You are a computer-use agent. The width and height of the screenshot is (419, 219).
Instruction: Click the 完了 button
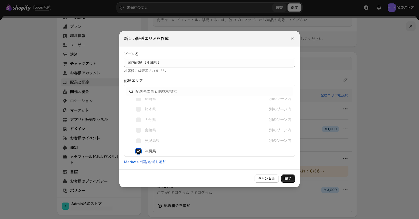pos(288,178)
